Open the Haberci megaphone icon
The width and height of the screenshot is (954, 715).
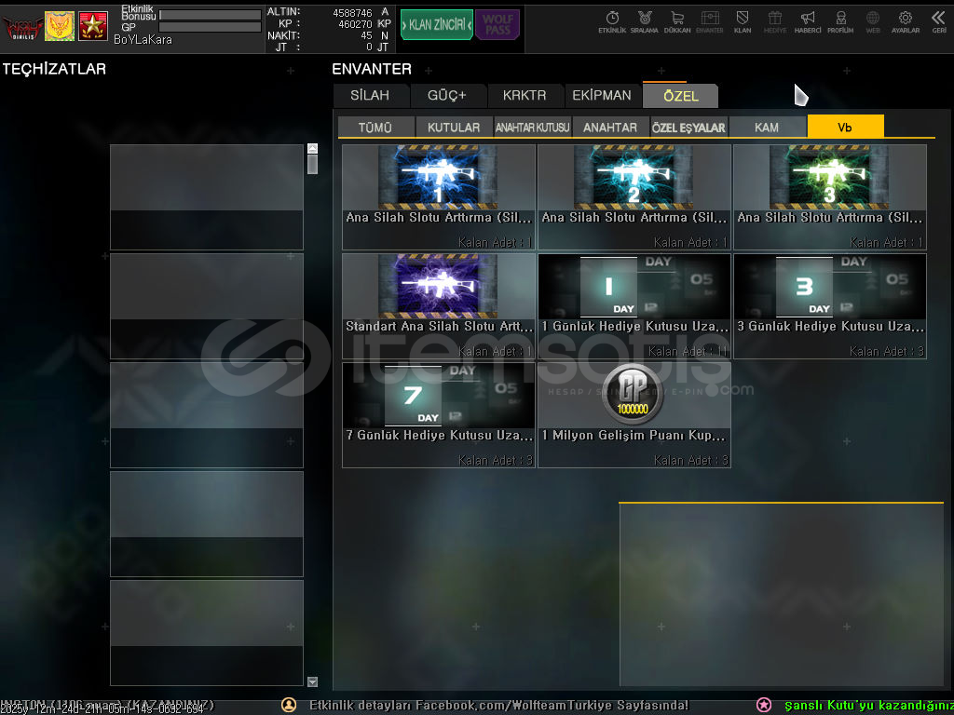click(808, 20)
